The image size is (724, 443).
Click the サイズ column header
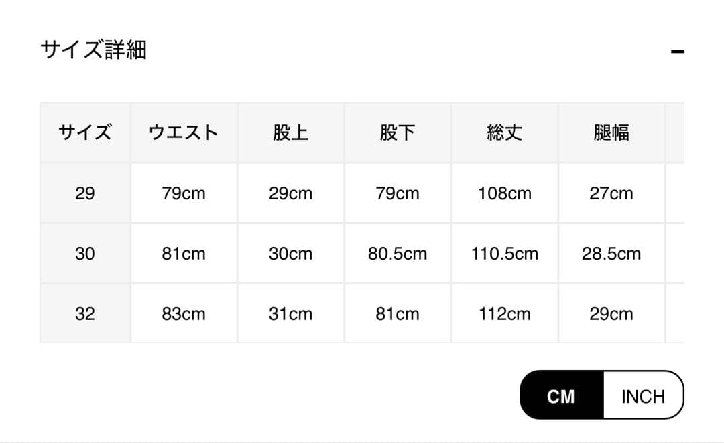[x=85, y=132]
